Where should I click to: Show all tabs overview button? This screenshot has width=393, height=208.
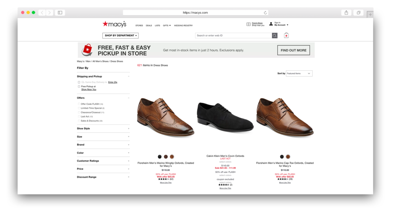click(358, 13)
